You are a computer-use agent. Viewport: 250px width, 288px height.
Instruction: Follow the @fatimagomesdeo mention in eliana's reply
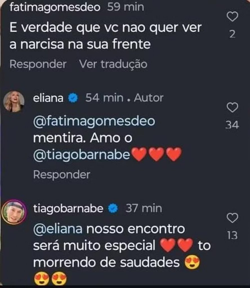click(x=94, y=121)
